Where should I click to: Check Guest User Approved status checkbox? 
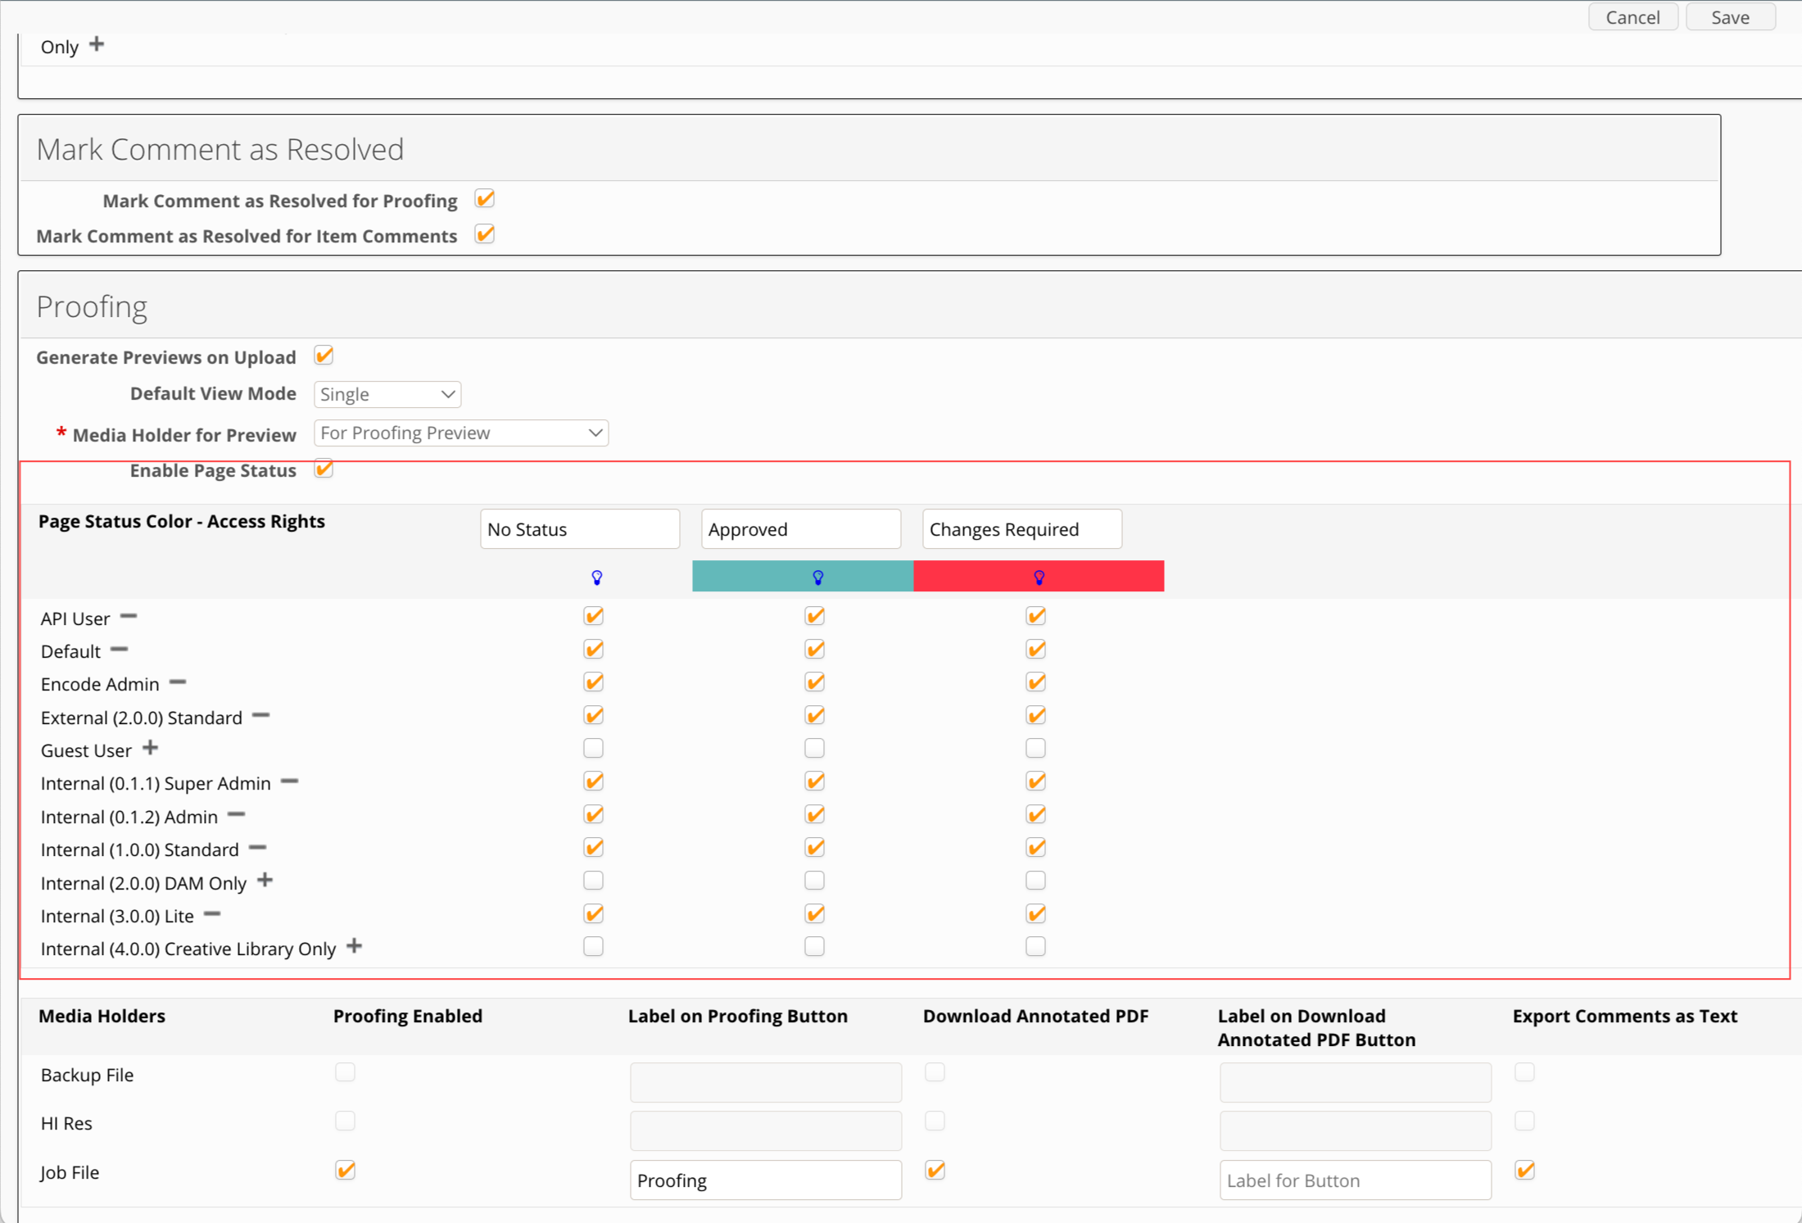[814, 748]
